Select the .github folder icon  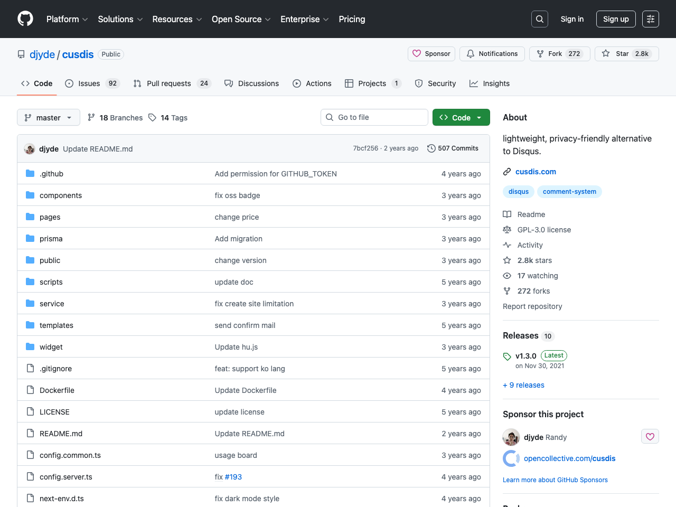tap(30, 173)
